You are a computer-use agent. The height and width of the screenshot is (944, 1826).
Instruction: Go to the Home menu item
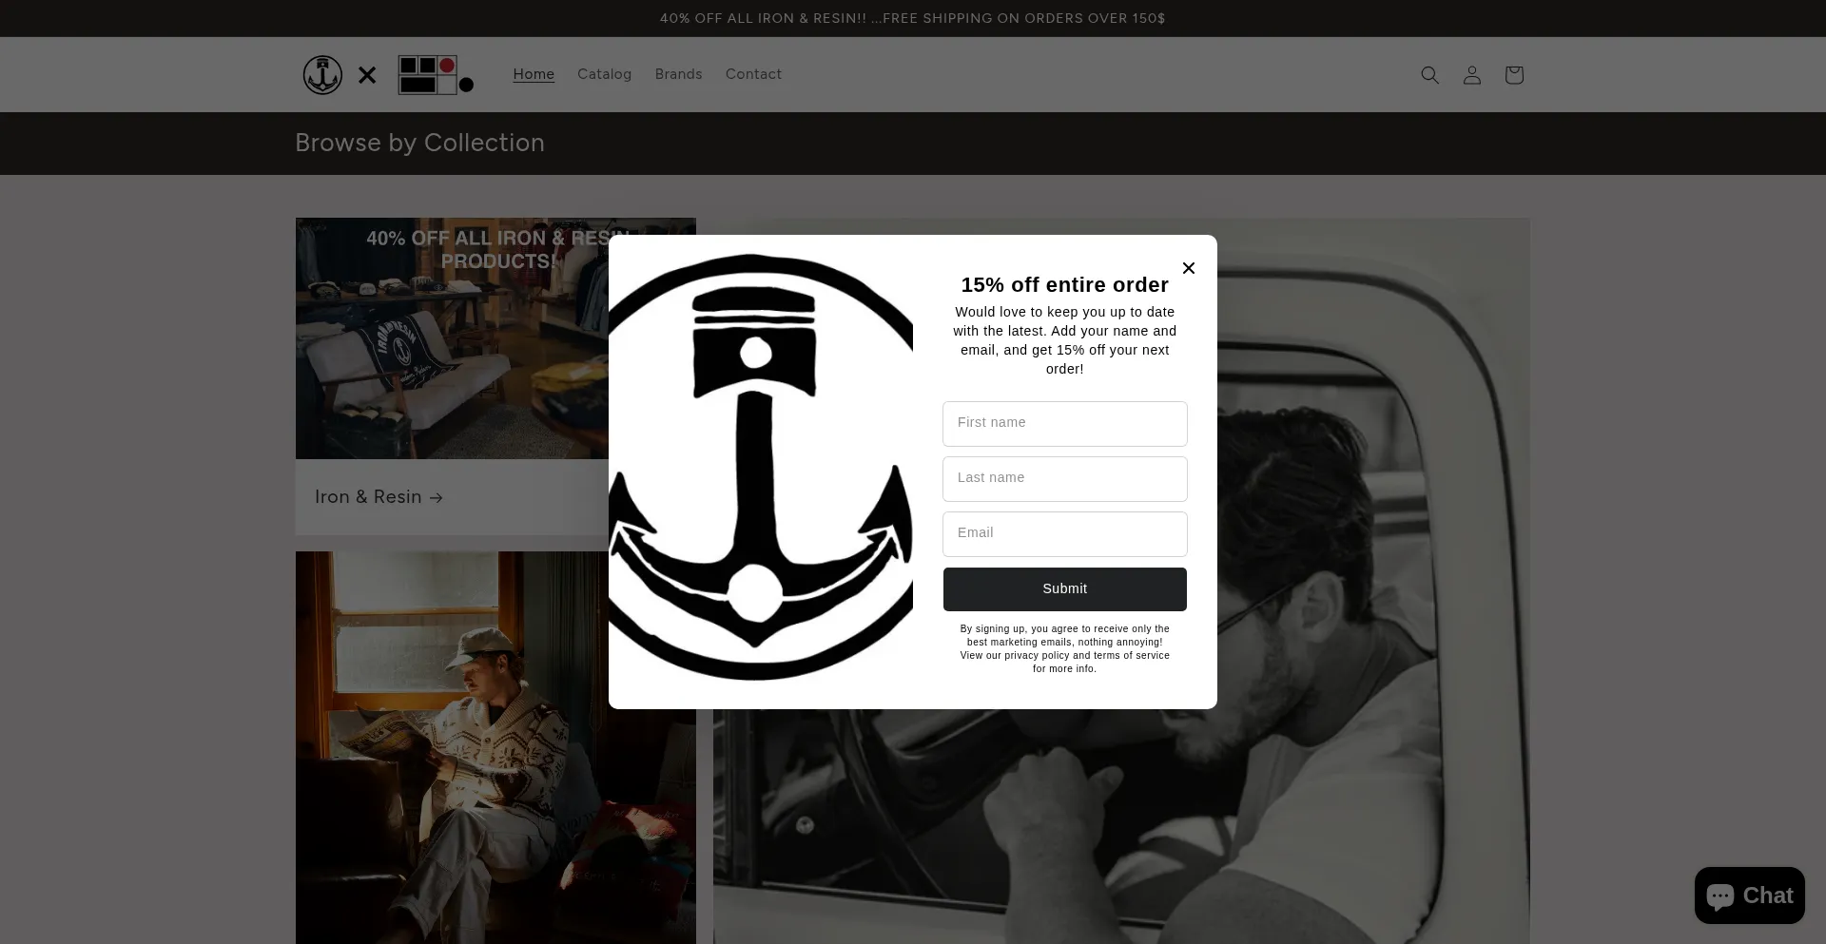coord(534,74)
